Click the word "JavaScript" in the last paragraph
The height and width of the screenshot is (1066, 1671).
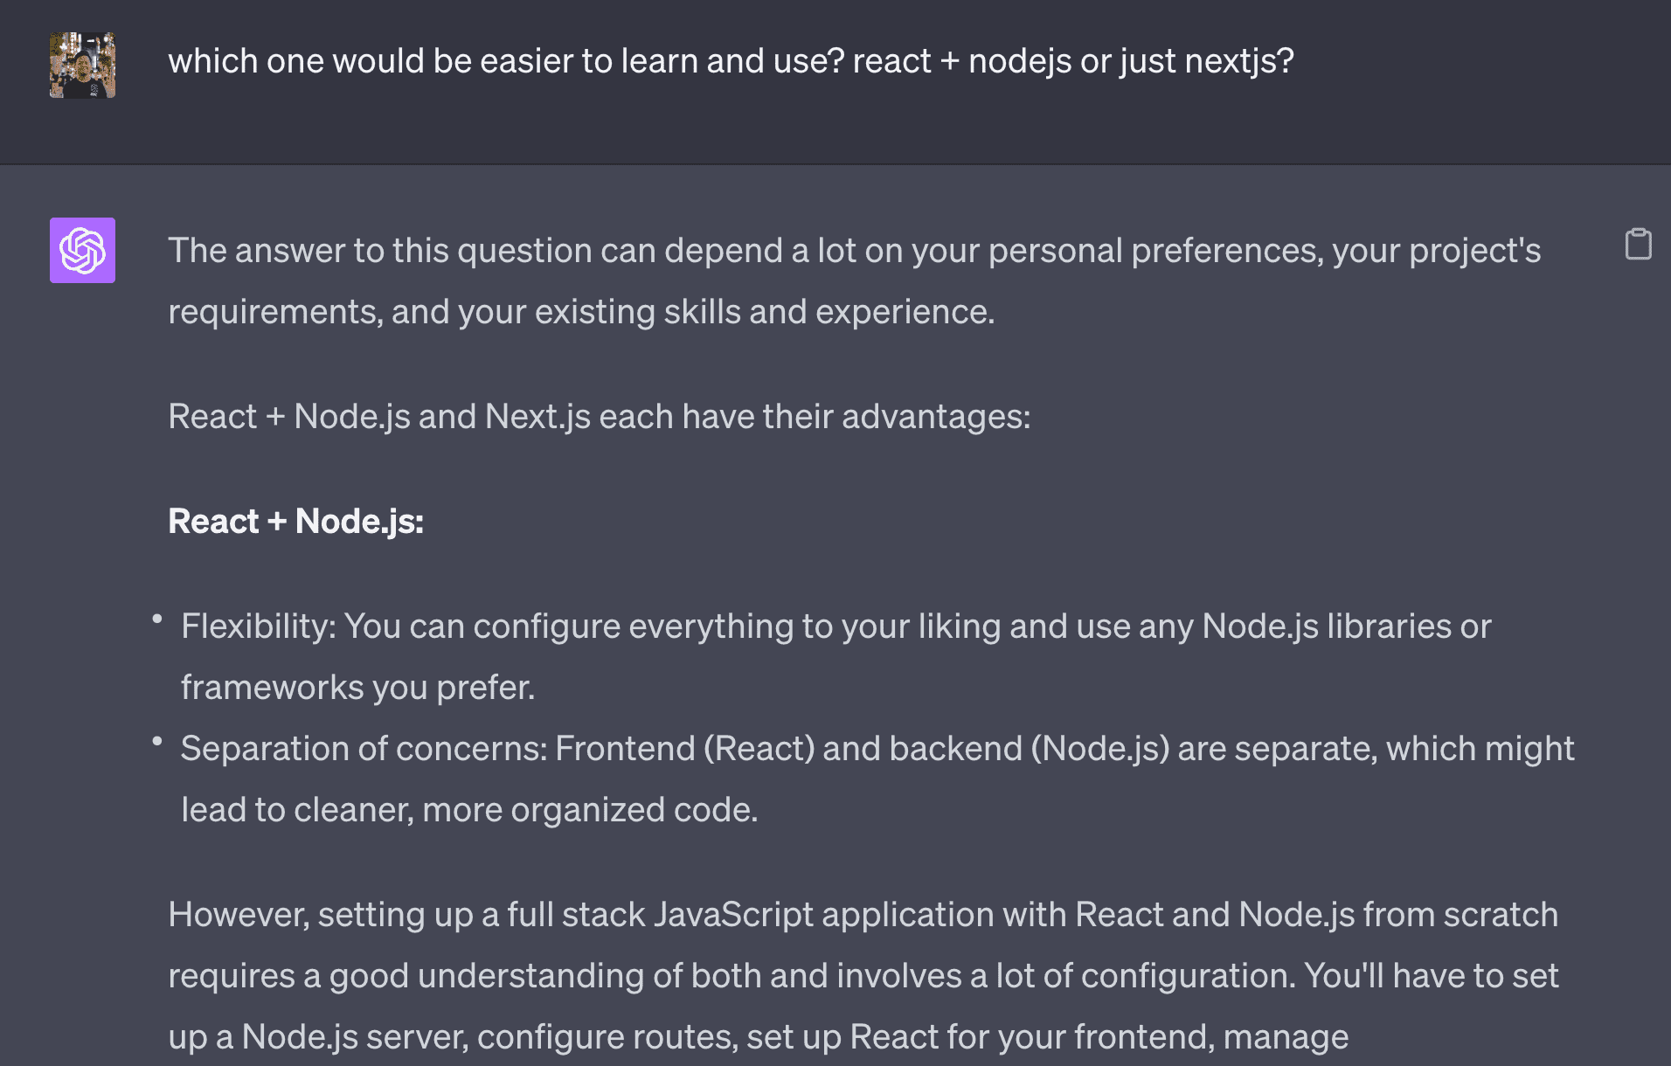pyautogui.click(x=732, y=915)
